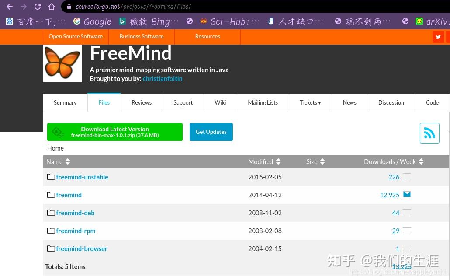Open the Sci-Hub bookmark

(230, 21)
